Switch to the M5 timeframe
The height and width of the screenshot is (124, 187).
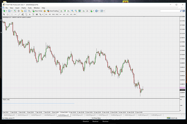click(x=50, y=15)
